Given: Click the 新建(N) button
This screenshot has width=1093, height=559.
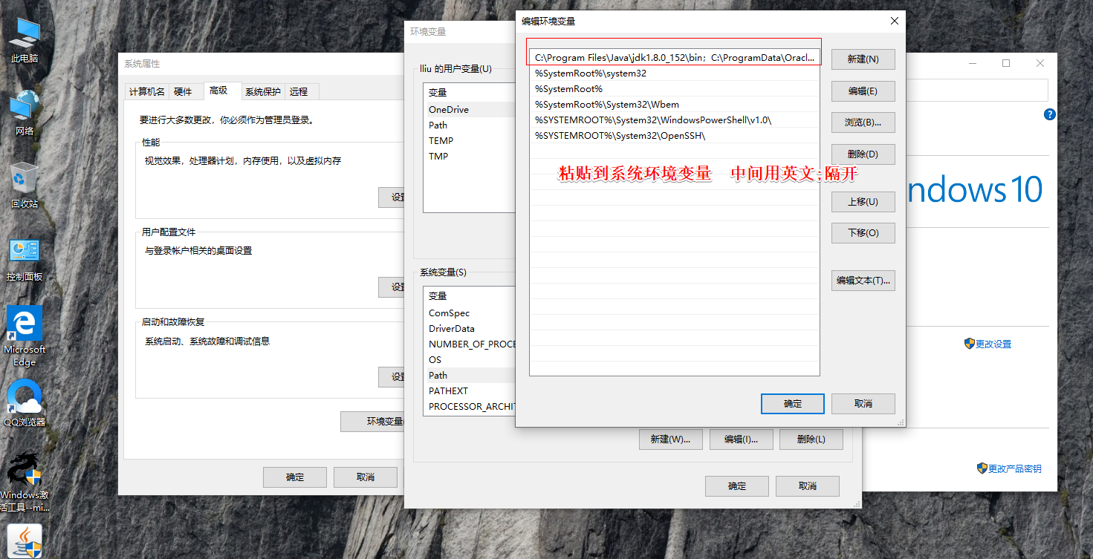Looking at the screenshot, I should pyautogui.click(x=863, y=59).
